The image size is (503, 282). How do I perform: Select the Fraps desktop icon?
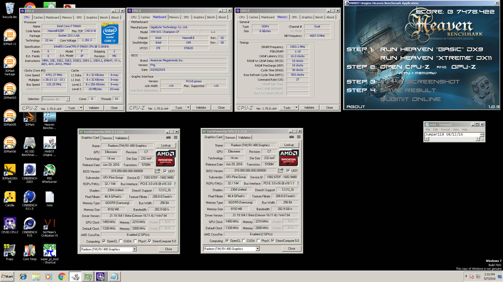click(x=10, y=252)
